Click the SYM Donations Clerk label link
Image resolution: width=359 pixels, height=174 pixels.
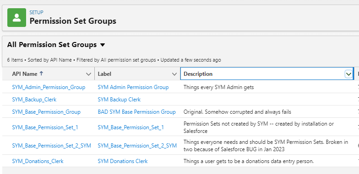[x=123, y=161]
